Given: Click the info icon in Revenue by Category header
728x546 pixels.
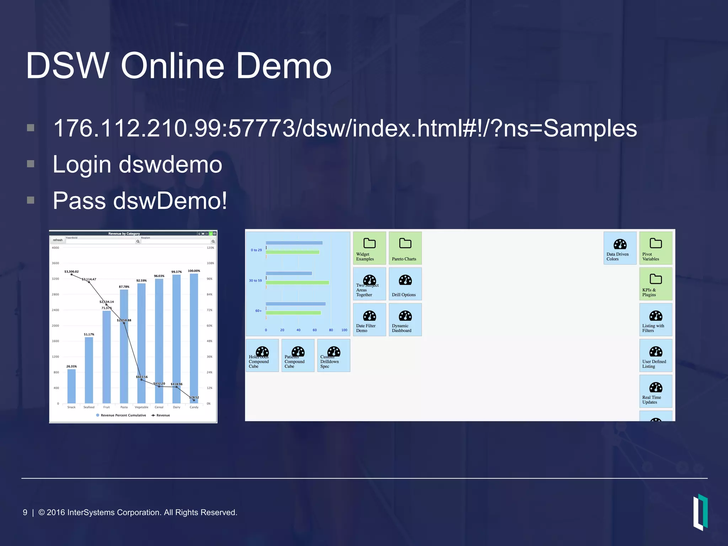Looking at the screenshot, I should point(199,234).
